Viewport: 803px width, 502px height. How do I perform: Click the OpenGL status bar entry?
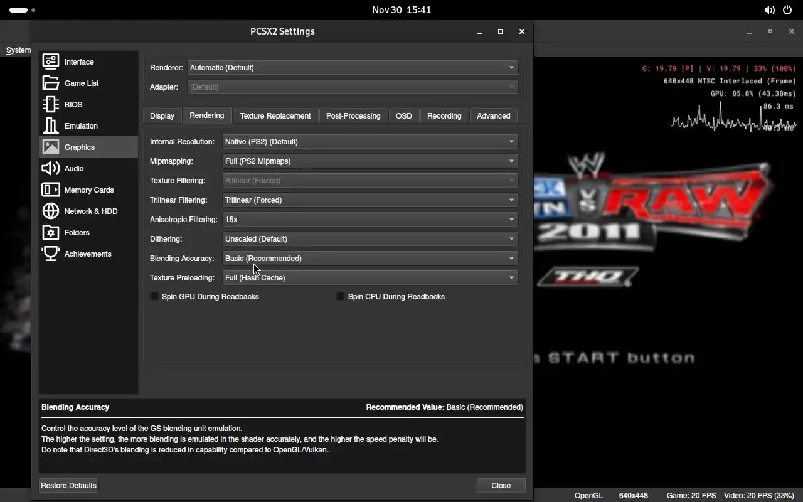588,495
